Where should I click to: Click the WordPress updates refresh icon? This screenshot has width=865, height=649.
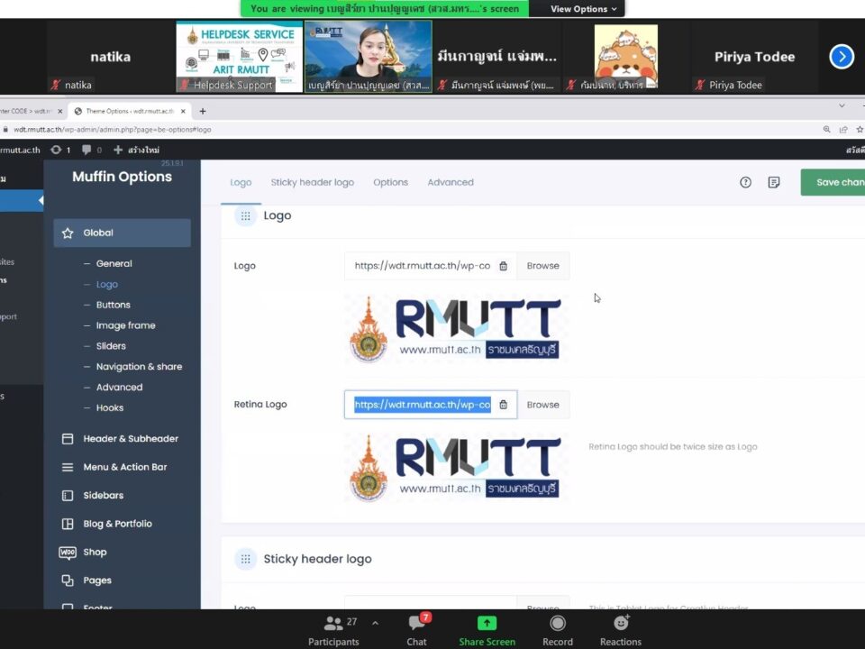click(56, 150)
